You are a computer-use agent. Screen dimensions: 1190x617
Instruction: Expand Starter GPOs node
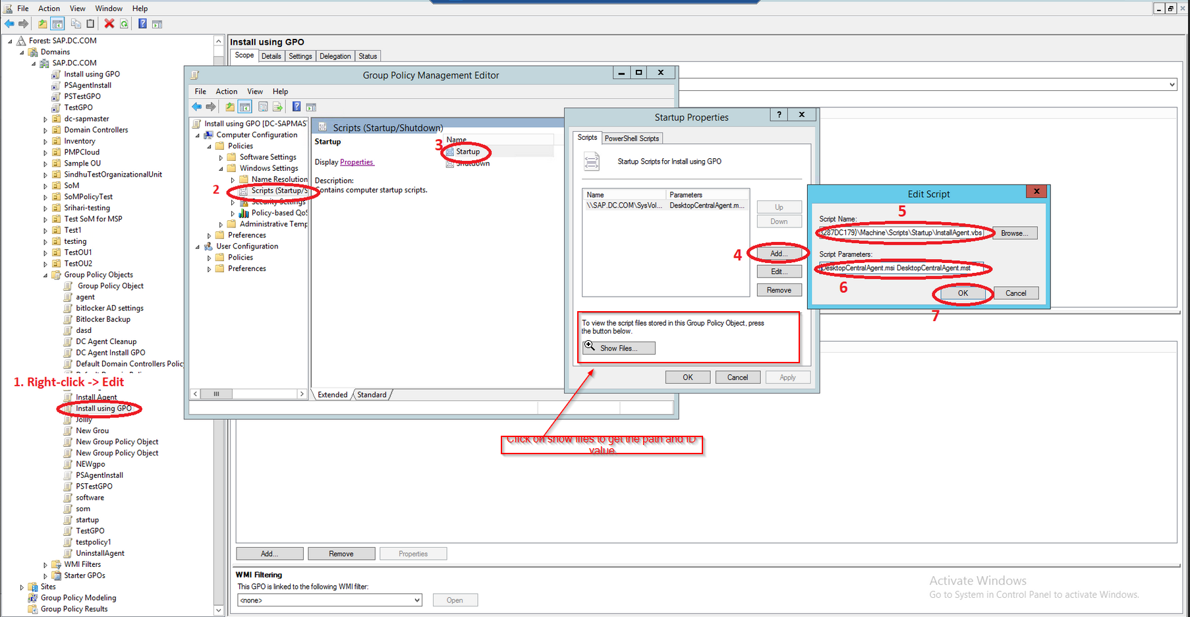pos(45,576)
